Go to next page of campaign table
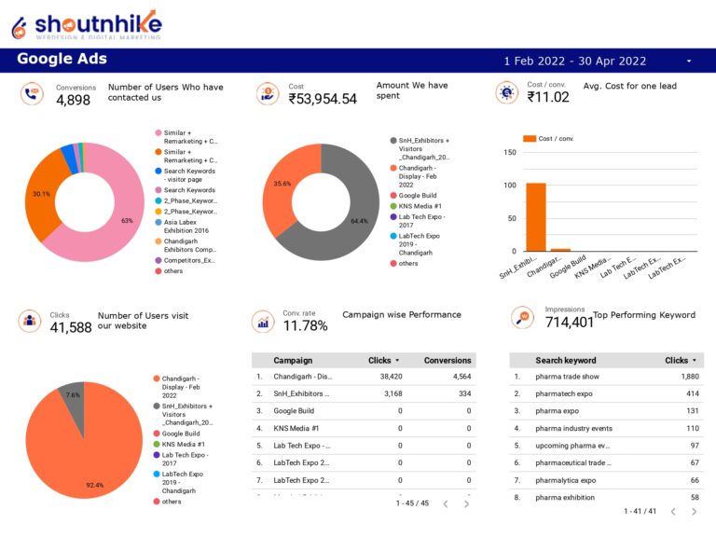This screenshot has height=537, width=716. pyautogui.click(x=467, y=503)
